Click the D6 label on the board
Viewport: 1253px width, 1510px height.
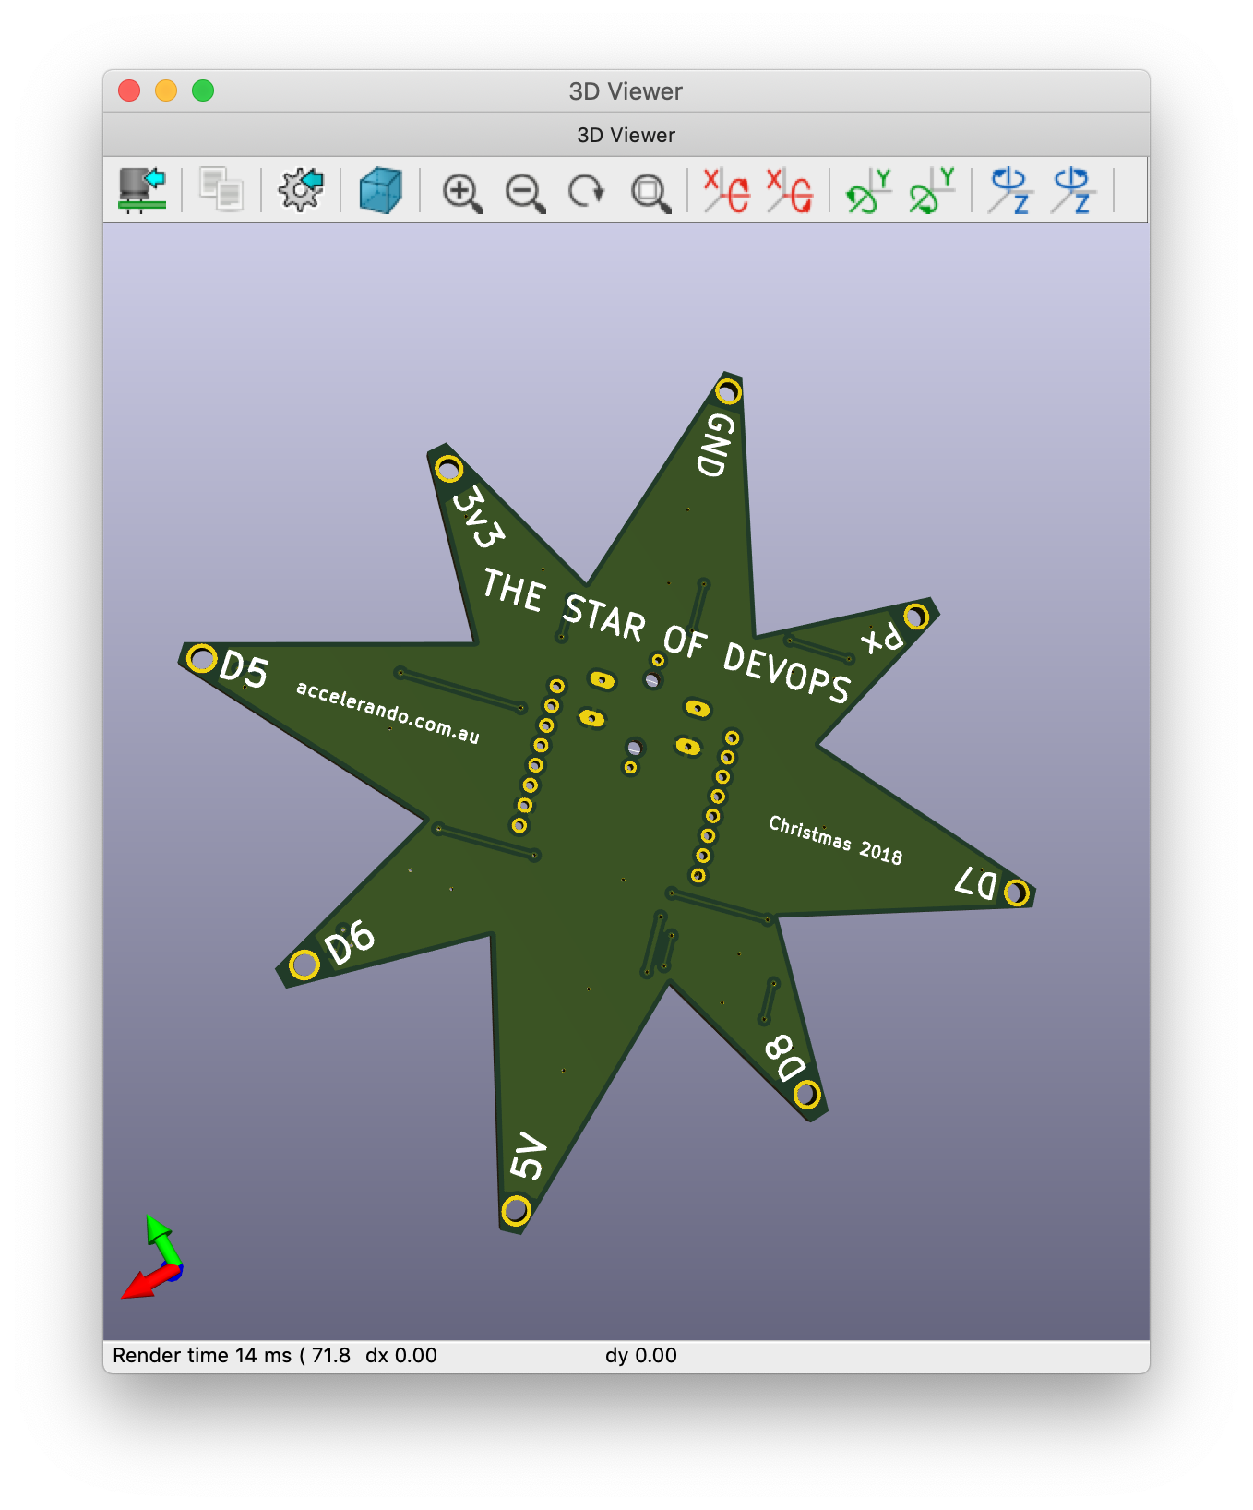pyautogui.click(x=350, y=941)
